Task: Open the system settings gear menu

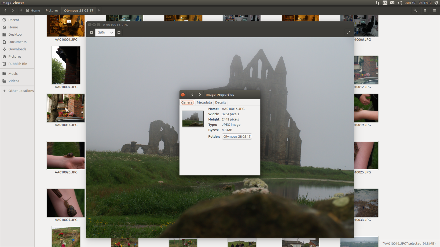Action: [x=436, y=3]
